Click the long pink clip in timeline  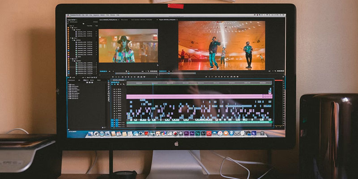(x=197, y=96)
